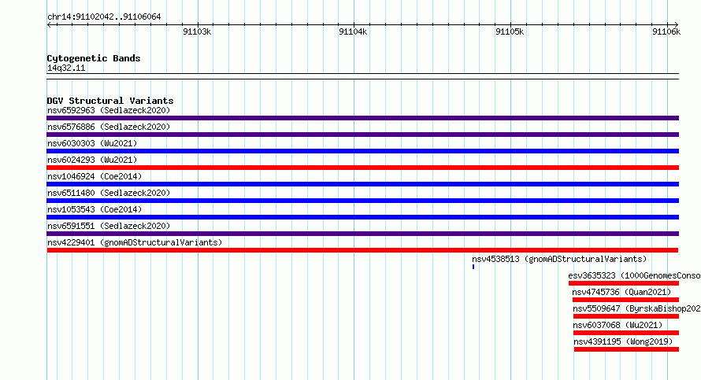Click the blue bar under nsv1046924
This screenshot has width=701, height=380.
pos(362,184)
